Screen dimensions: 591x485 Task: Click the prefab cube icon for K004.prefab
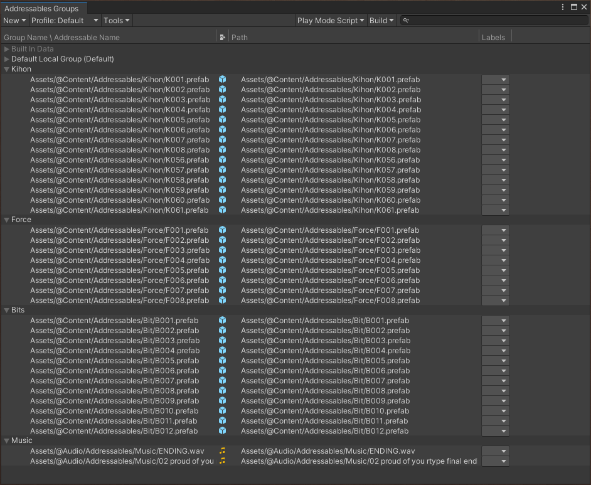(x=222, y=109)
